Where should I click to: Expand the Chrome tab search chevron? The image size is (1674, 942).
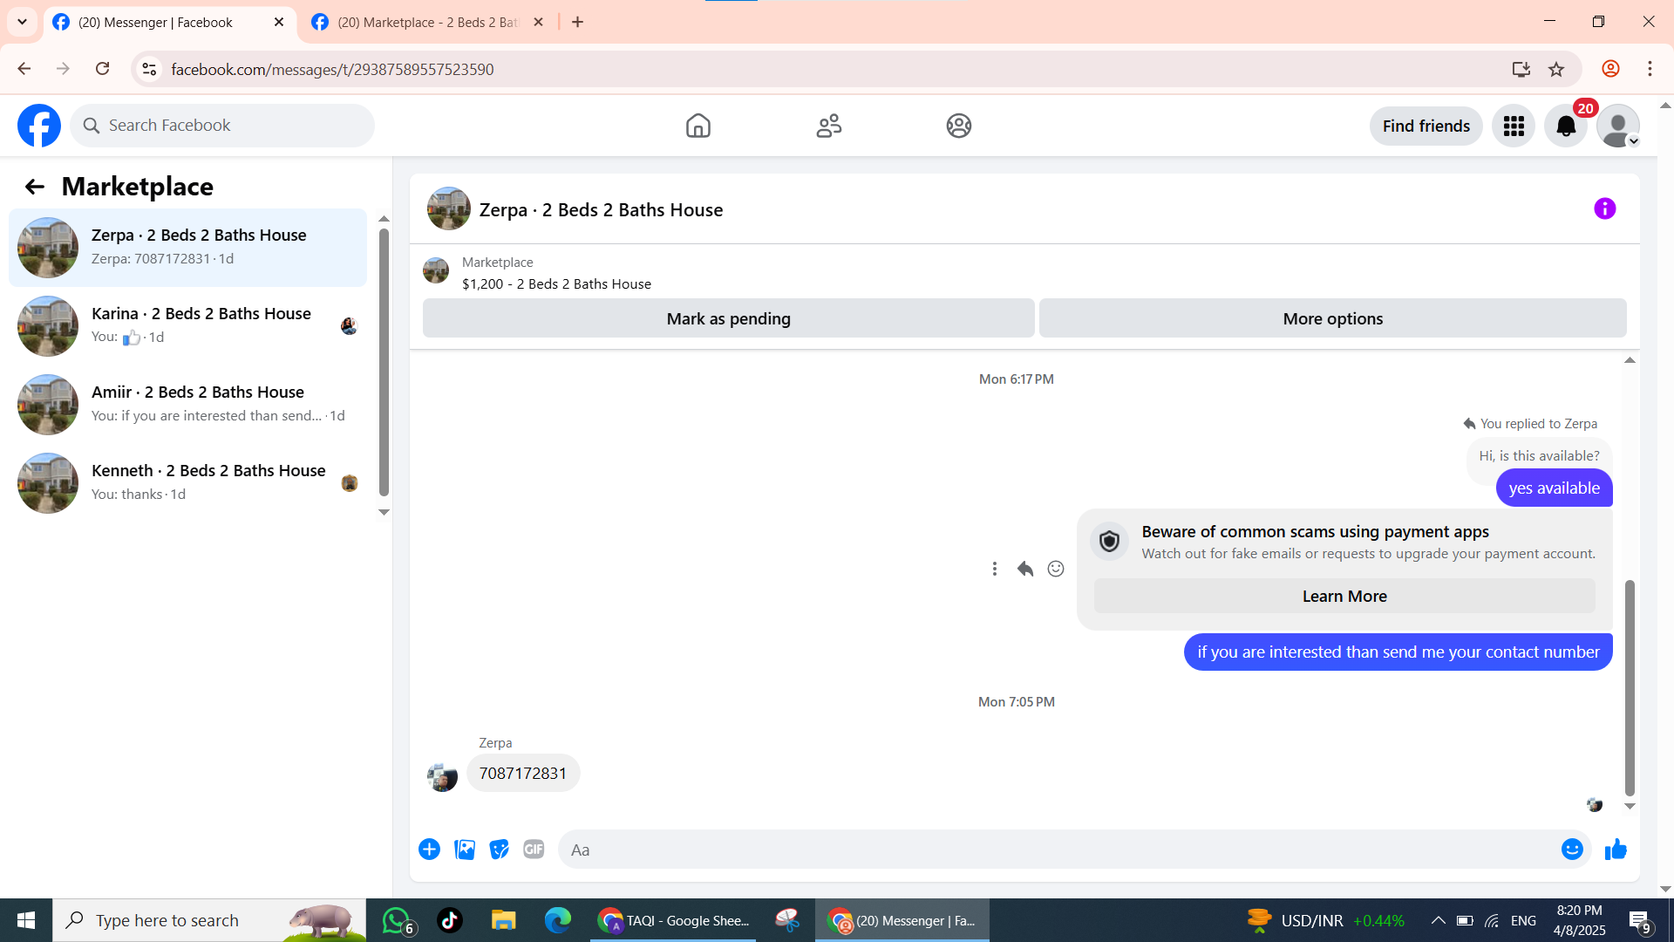pos(22,22)
